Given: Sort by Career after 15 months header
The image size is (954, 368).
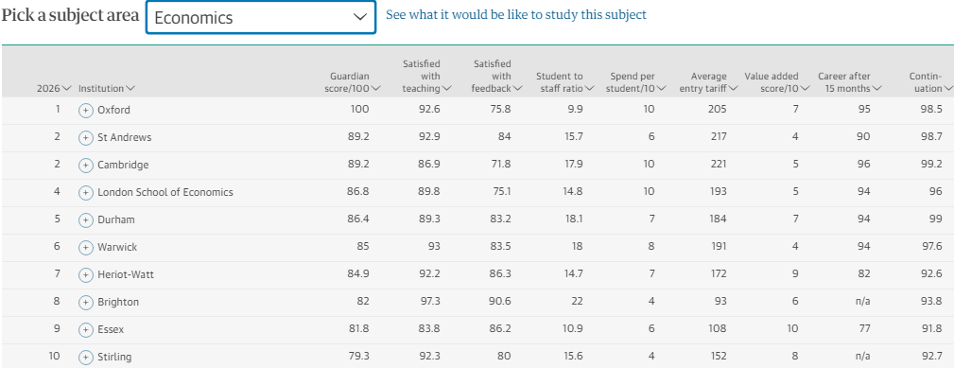Looking at the screenshot, I should pos(849,82).
